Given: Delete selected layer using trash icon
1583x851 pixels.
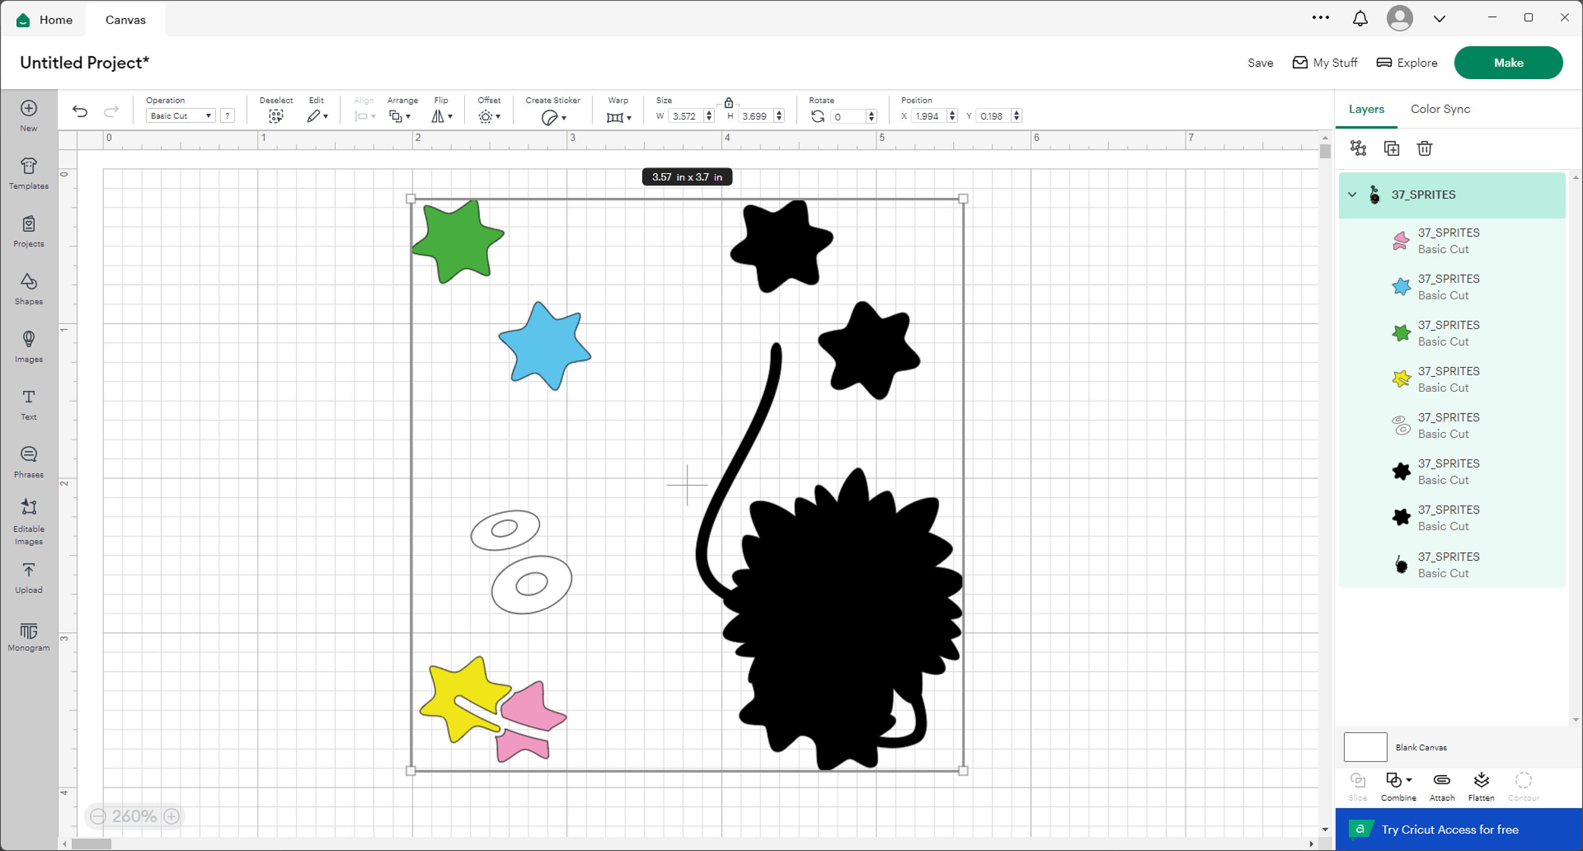Looking at the screenshot, I should point(1425,148).
